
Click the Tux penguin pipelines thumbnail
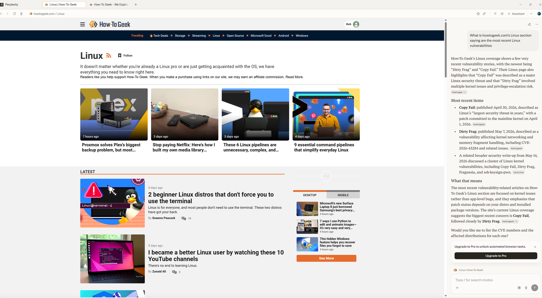coord(255,114)
